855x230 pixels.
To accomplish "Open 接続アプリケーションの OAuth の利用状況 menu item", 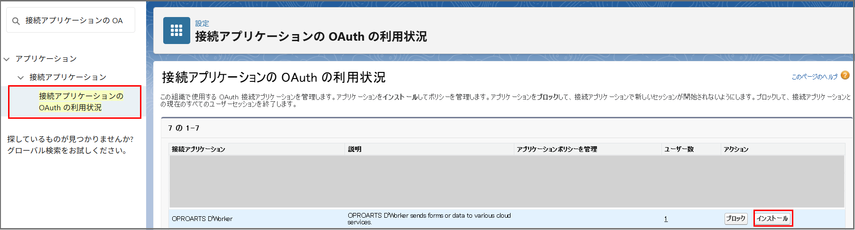I will click(x=81, y=102).
